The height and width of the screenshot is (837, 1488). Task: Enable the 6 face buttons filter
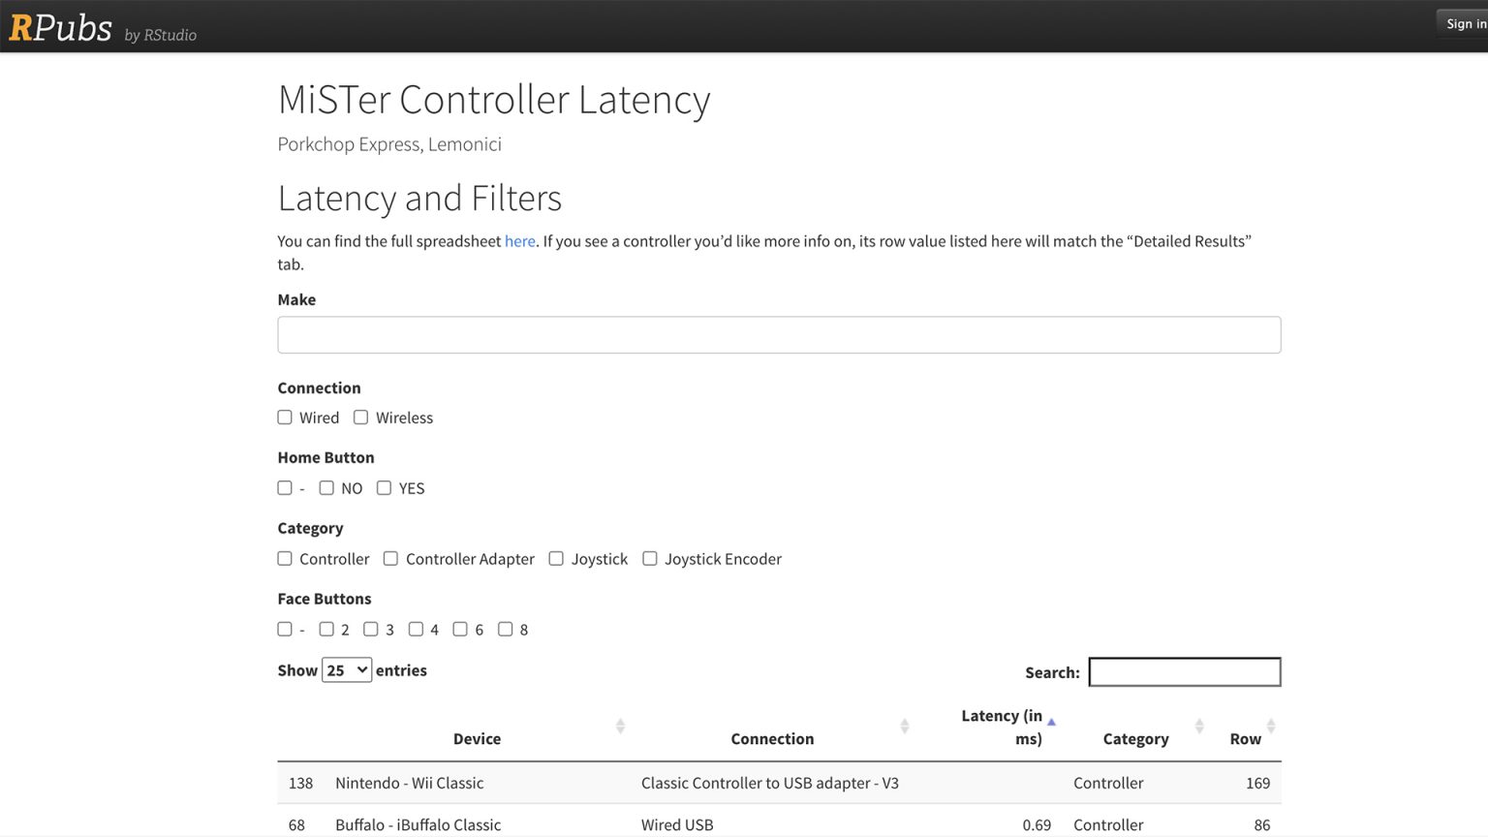click(460, 629)
